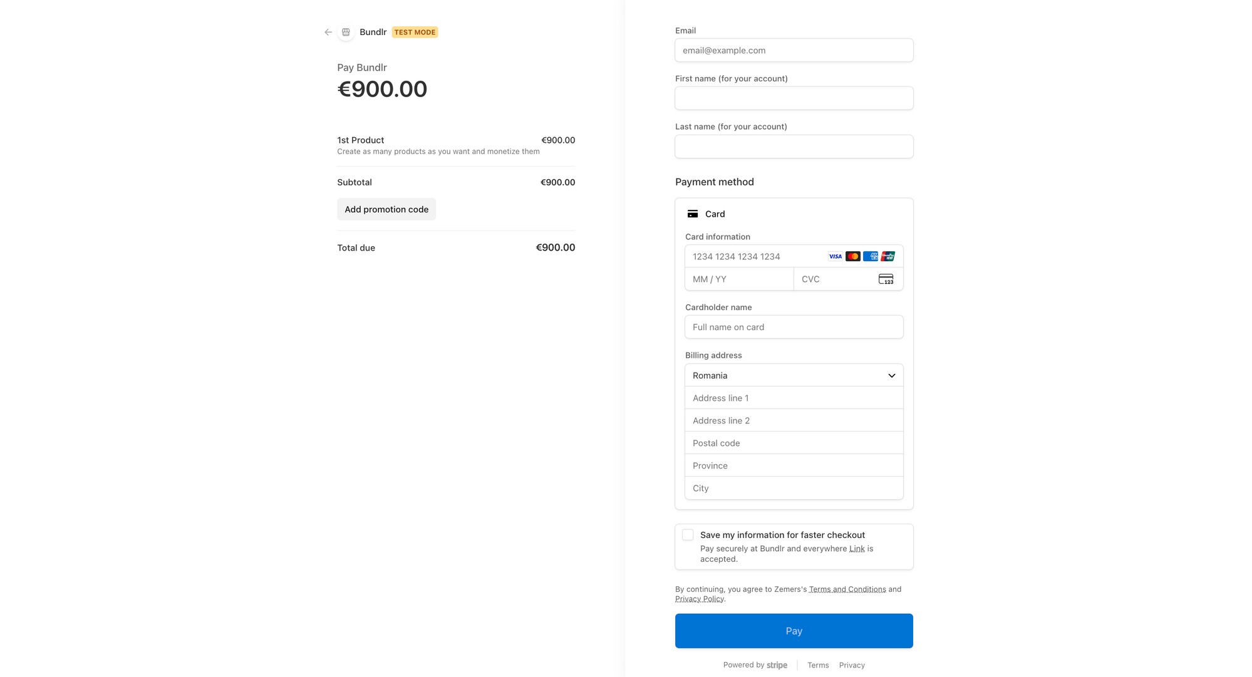Open the Romania country dropdown

(794, 376)
